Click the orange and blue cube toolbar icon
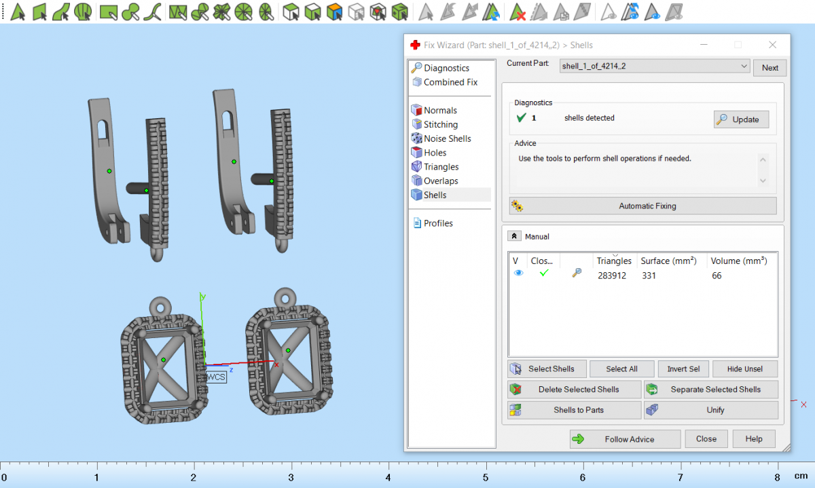815x488 pixels. [333, 12]
